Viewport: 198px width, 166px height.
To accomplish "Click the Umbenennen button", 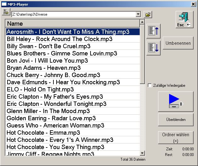I will 178,43.
